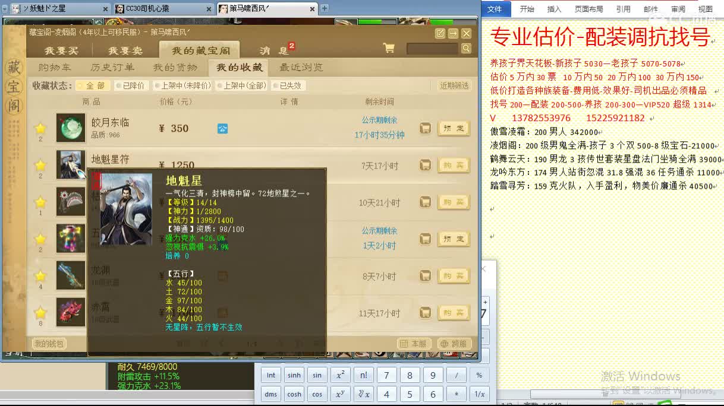Click calculator sinh button

coord(294,375)
